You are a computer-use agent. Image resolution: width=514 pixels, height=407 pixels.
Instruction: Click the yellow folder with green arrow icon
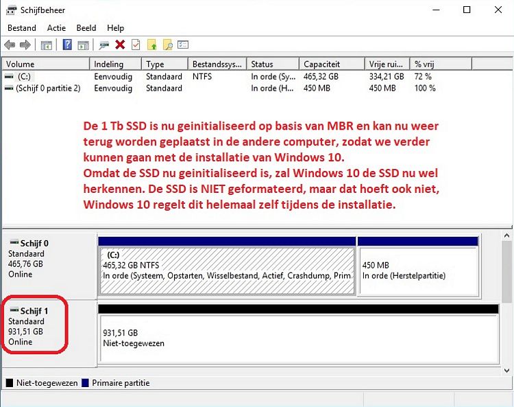point(151,45)
